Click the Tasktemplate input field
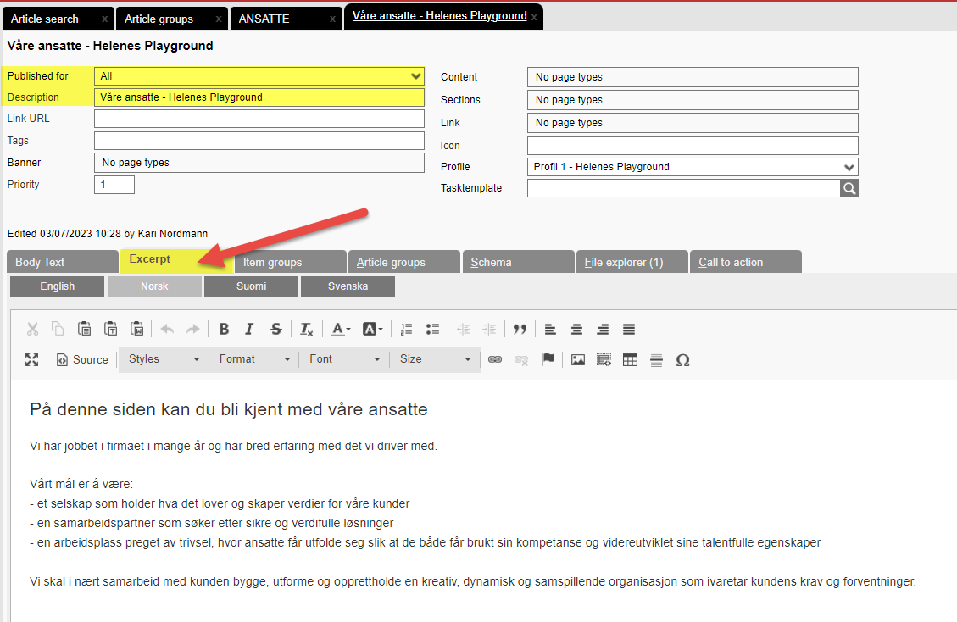Image resolution: width=957 pixels, height=622 pixels. (x=683, y=188)
